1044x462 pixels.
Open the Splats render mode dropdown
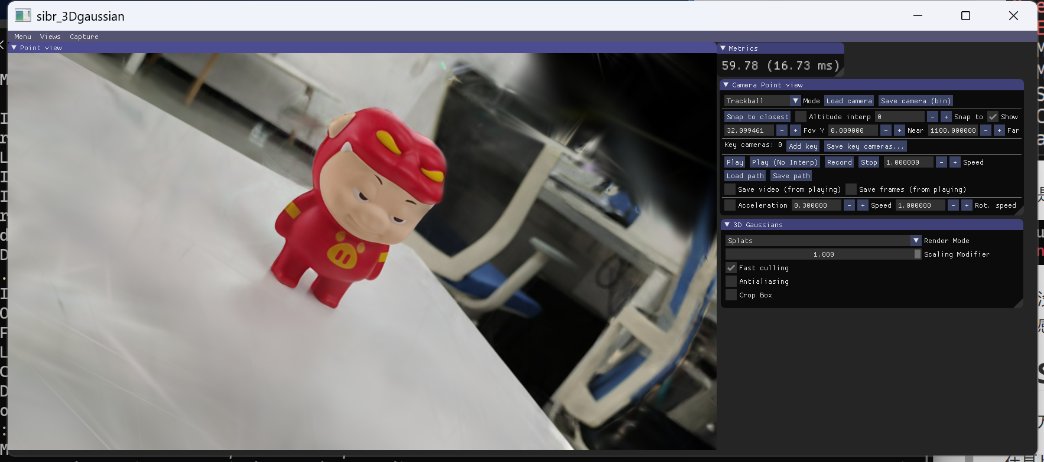[823, 241]
